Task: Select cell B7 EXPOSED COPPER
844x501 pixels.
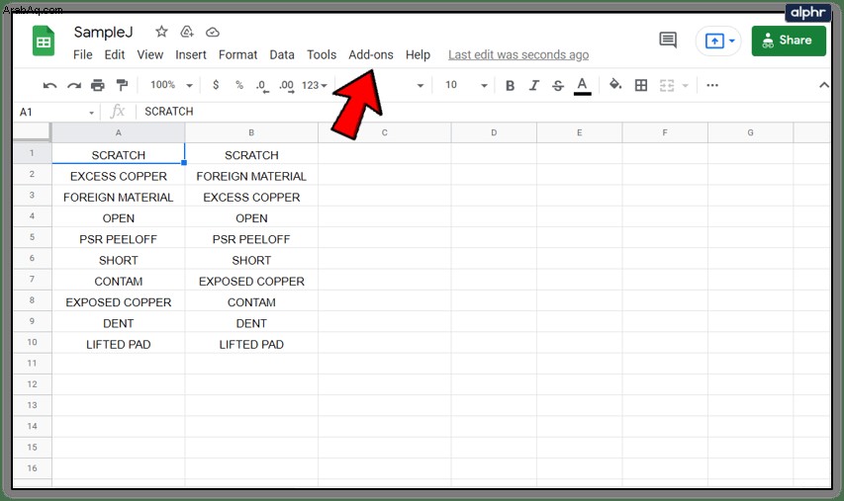Action: [x=251, y=282]
